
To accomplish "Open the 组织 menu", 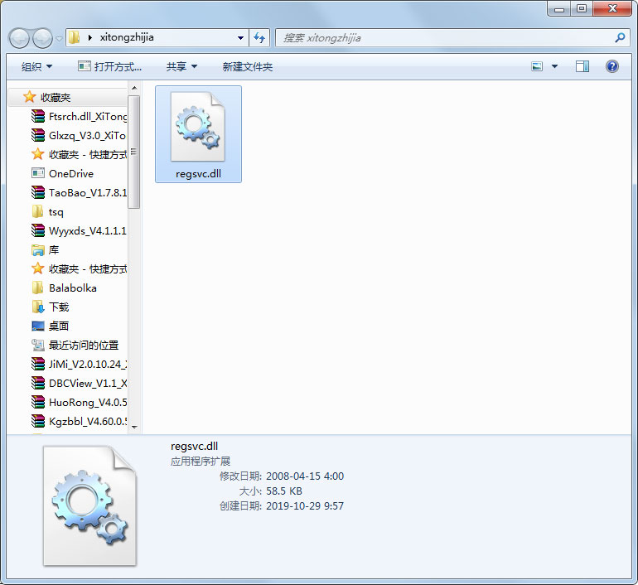I will tap(36, 67).
